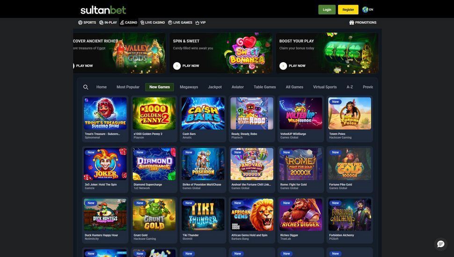Click the globe language icon
454x257 pixels.
pyautogui.click(x=365, y=9)
